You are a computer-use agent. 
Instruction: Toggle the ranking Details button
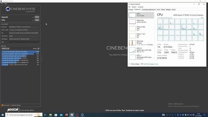[38, 48]
